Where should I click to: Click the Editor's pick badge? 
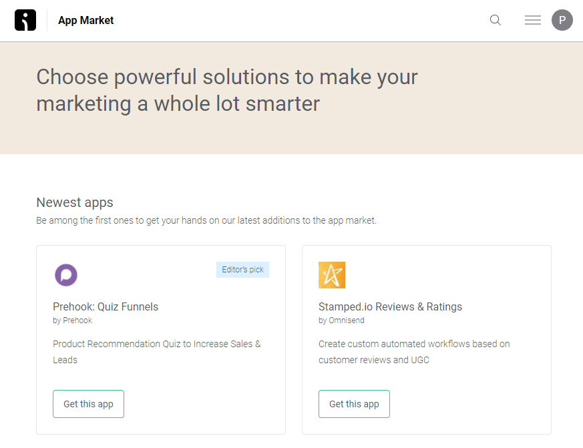pyautogui.click(x=243, y=270)
